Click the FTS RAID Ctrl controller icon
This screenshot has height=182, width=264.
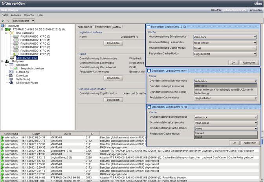[7, 29]
